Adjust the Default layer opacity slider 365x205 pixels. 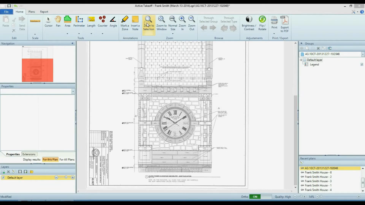coord(66,178)
